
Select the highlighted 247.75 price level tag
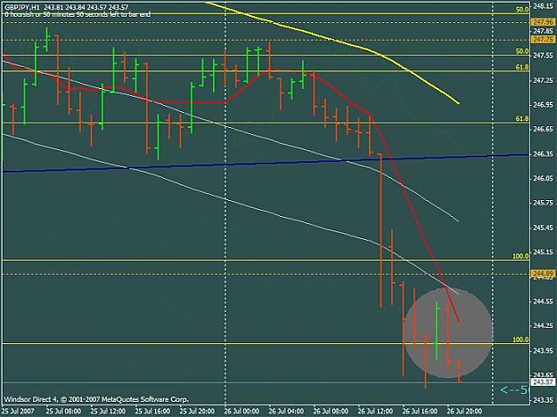coord(543,39)
